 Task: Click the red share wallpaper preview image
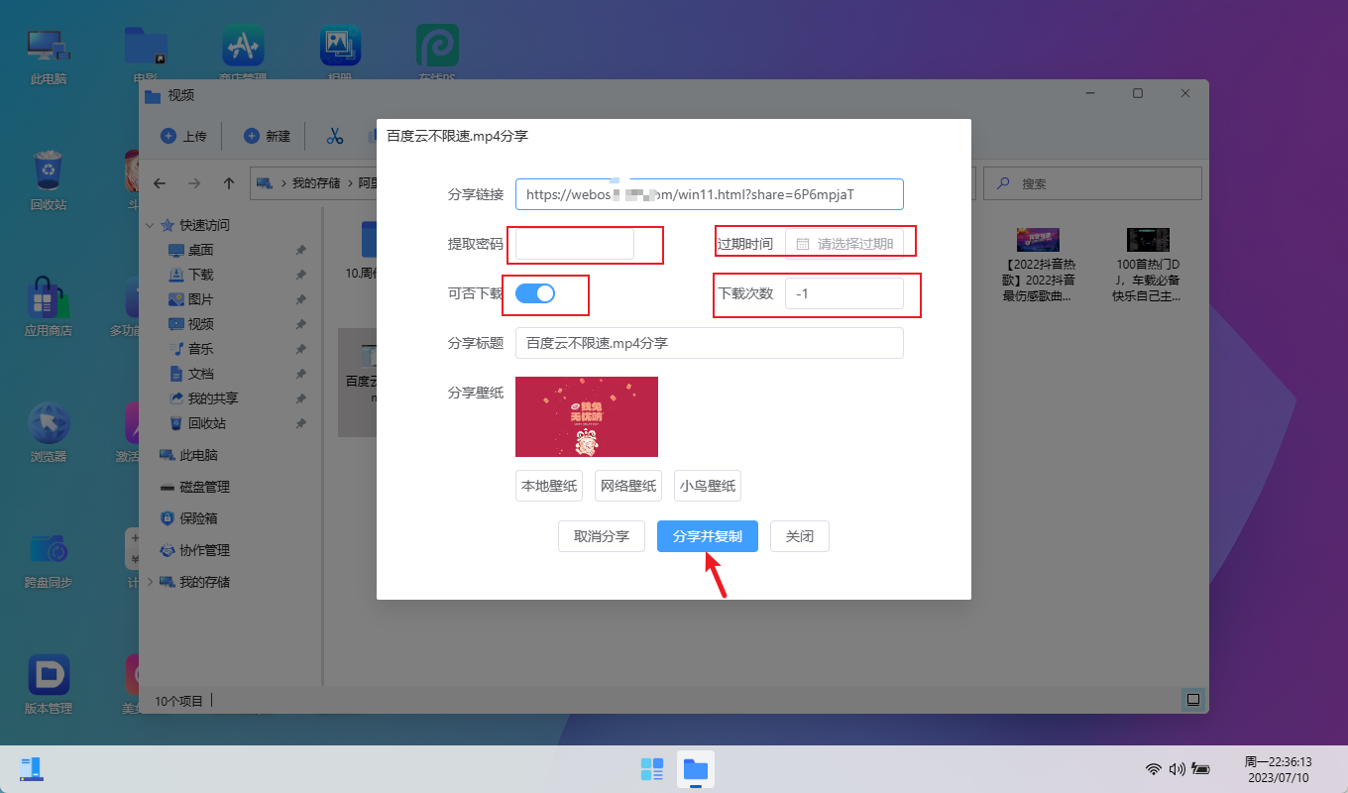[586, 416]
